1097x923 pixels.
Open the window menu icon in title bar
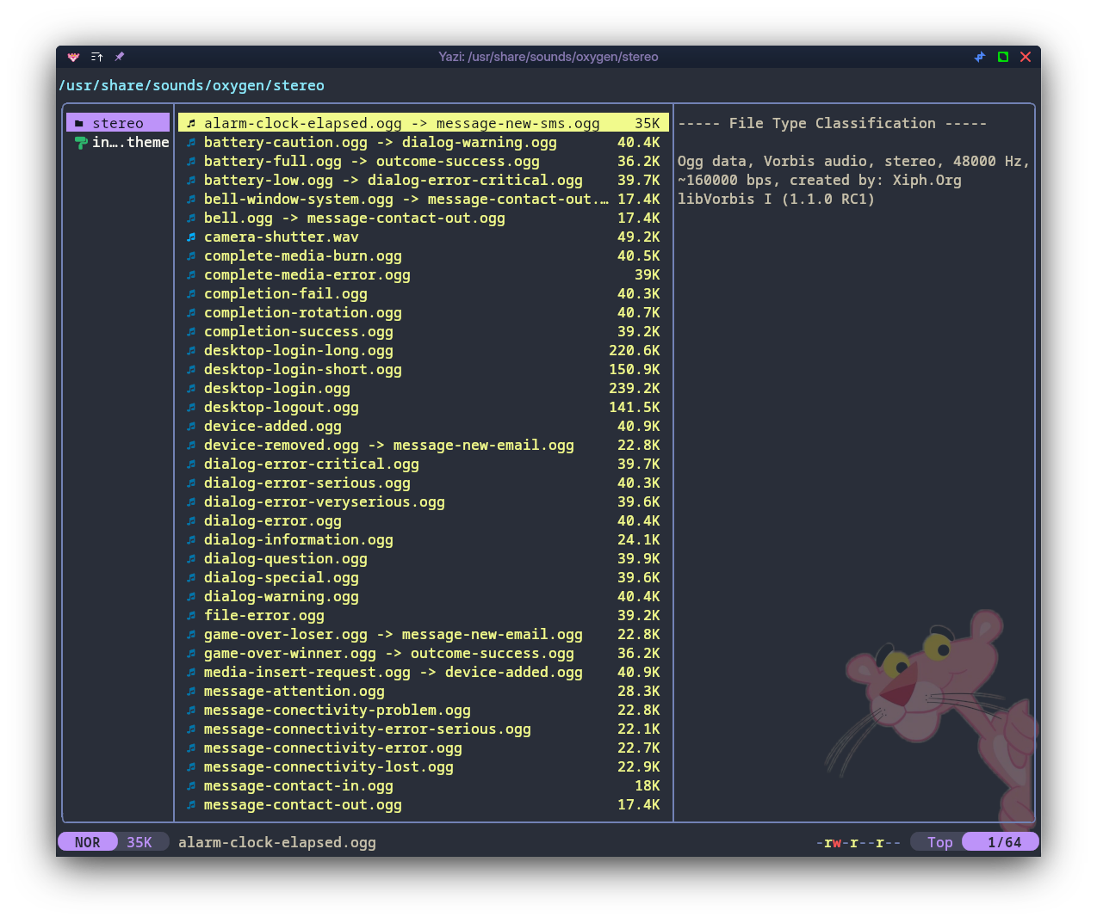[x=96, y=57]
